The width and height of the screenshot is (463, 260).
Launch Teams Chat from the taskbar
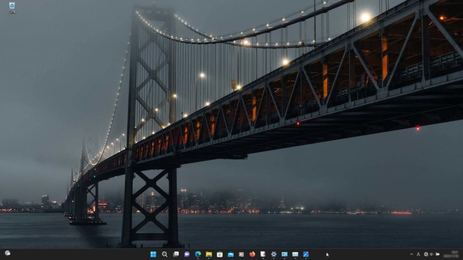(187, 254)
